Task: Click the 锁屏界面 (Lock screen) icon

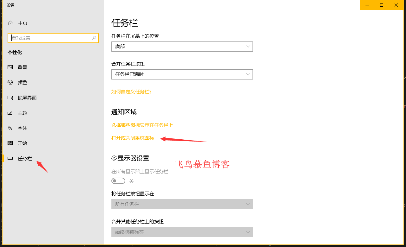Action: 10,98
